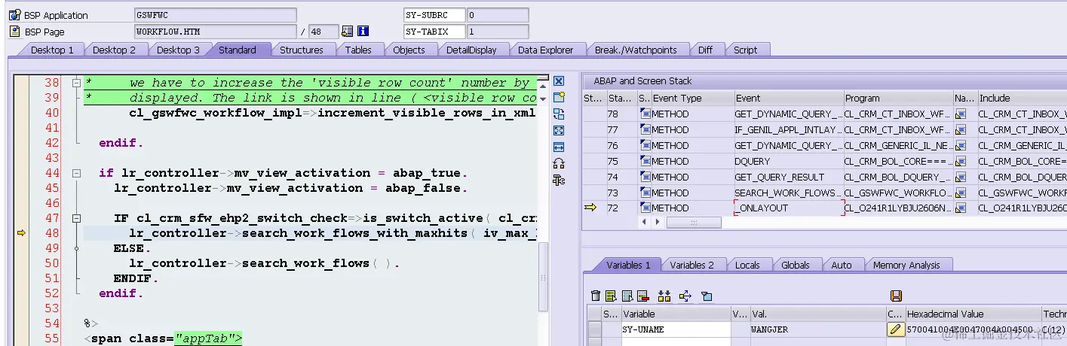Click the navigate icon in stack row 73
The height and width of the screenshot is (346, 1067).
pyautogui.click(x=961, y=193)
